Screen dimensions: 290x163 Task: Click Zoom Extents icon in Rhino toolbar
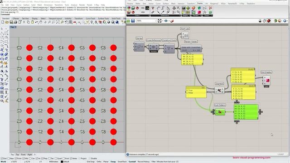click(x=58, y=22)
